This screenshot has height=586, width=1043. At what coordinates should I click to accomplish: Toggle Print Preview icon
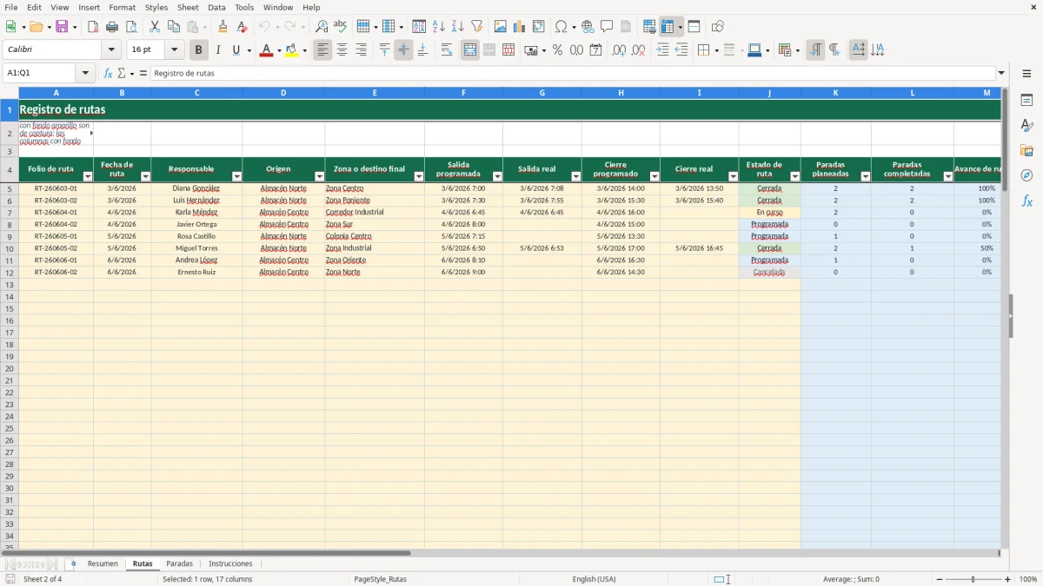pos(131,27)
